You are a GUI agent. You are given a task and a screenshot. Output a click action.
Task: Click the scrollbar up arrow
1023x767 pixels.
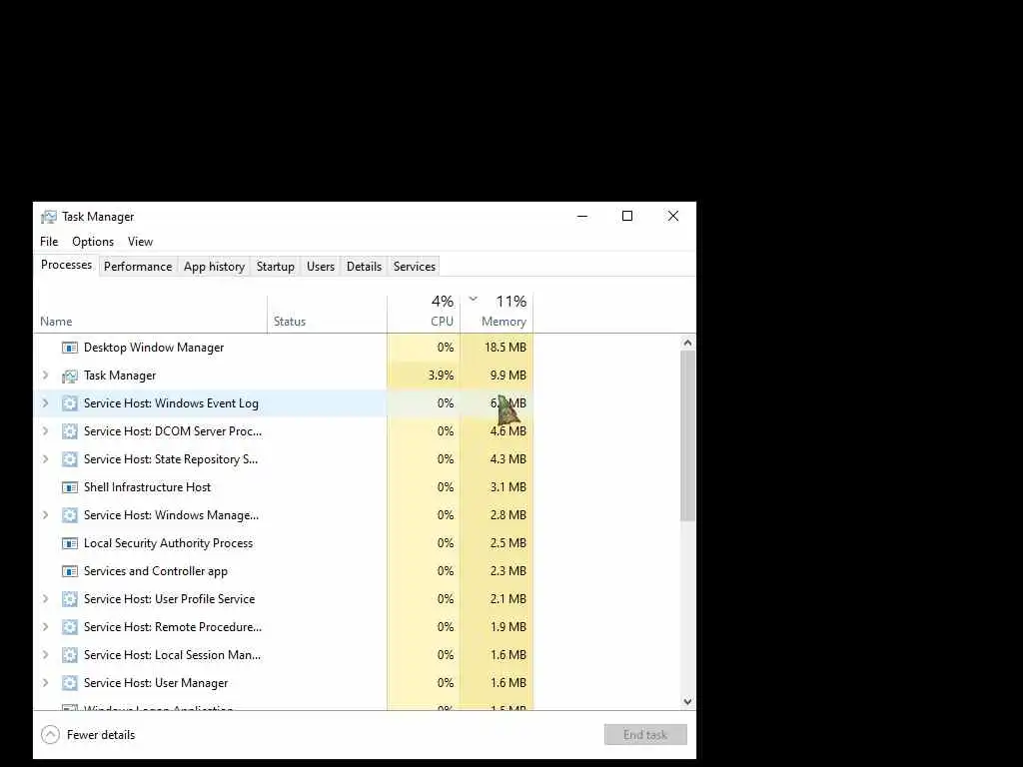687,343
